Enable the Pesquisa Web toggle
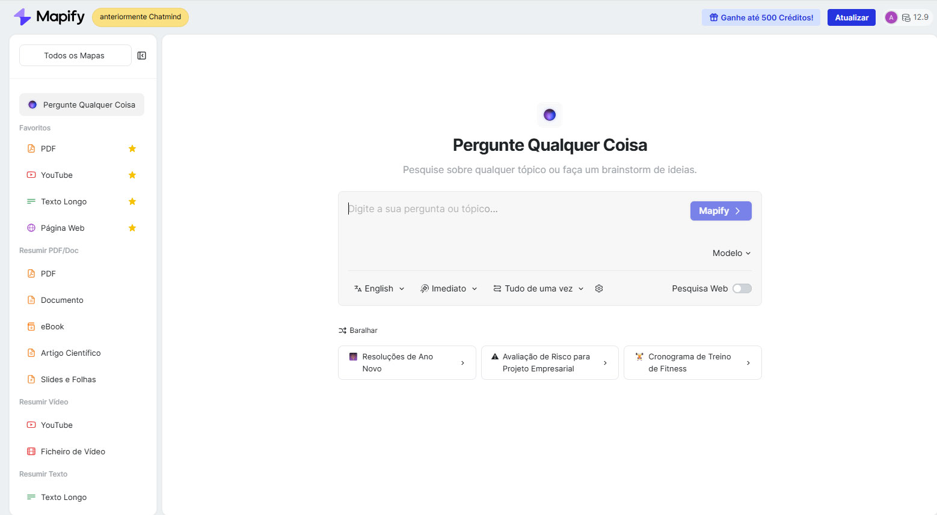This screenshot has height=515, width=937. [742, 288]
